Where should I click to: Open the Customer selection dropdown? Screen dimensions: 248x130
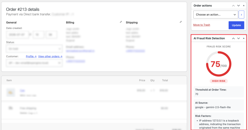tap(34, 63)
